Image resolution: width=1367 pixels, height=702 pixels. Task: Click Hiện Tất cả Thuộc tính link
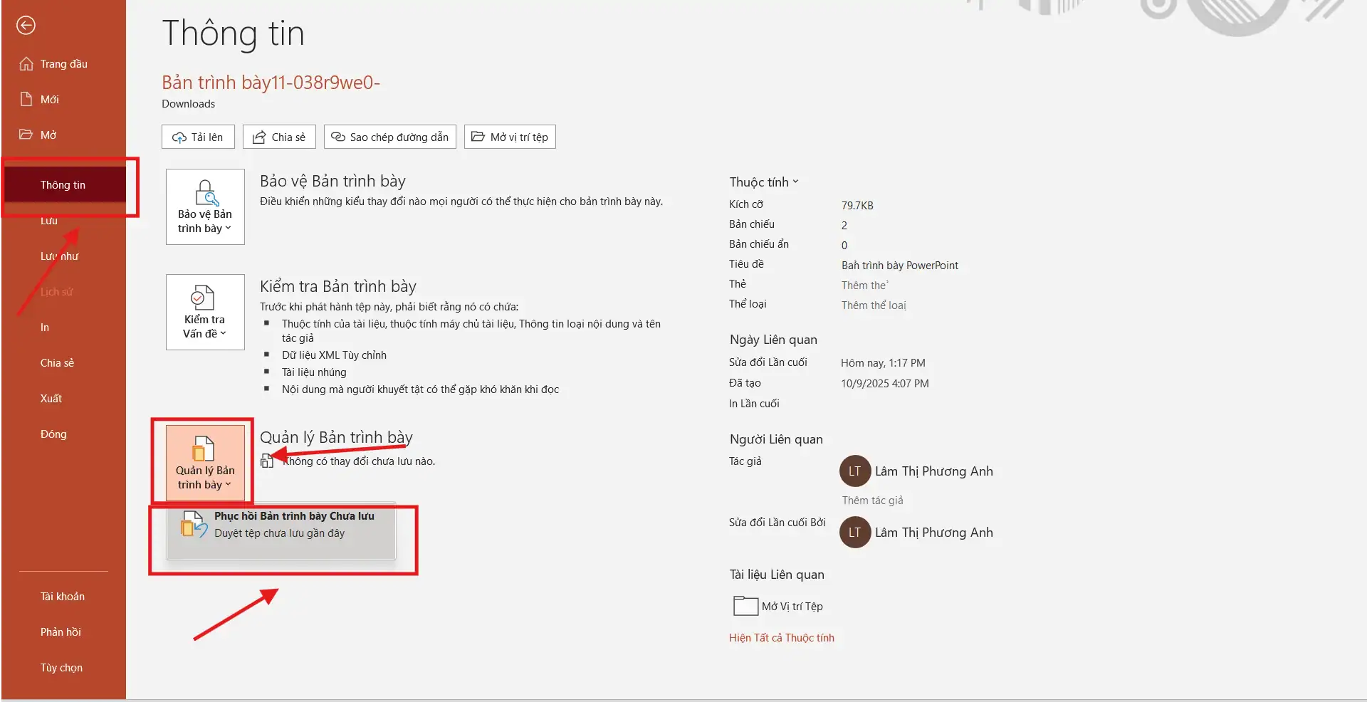pyautogui.click(x=781, y=638)
